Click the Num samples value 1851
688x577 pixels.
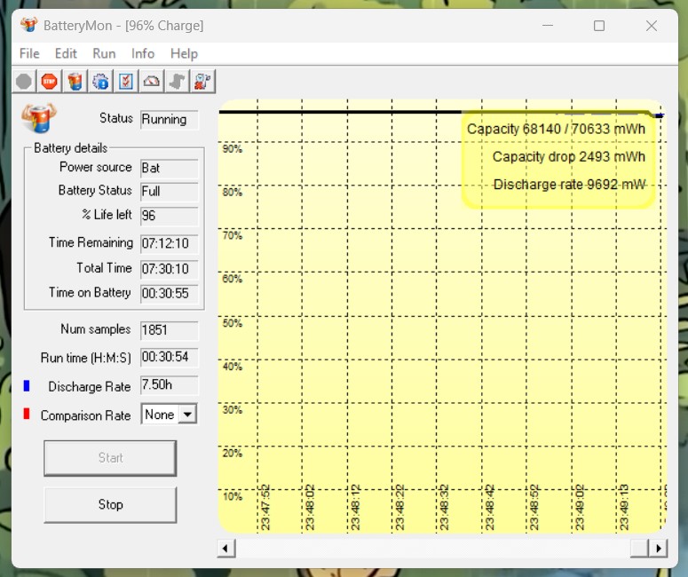(x=170, y=330)
